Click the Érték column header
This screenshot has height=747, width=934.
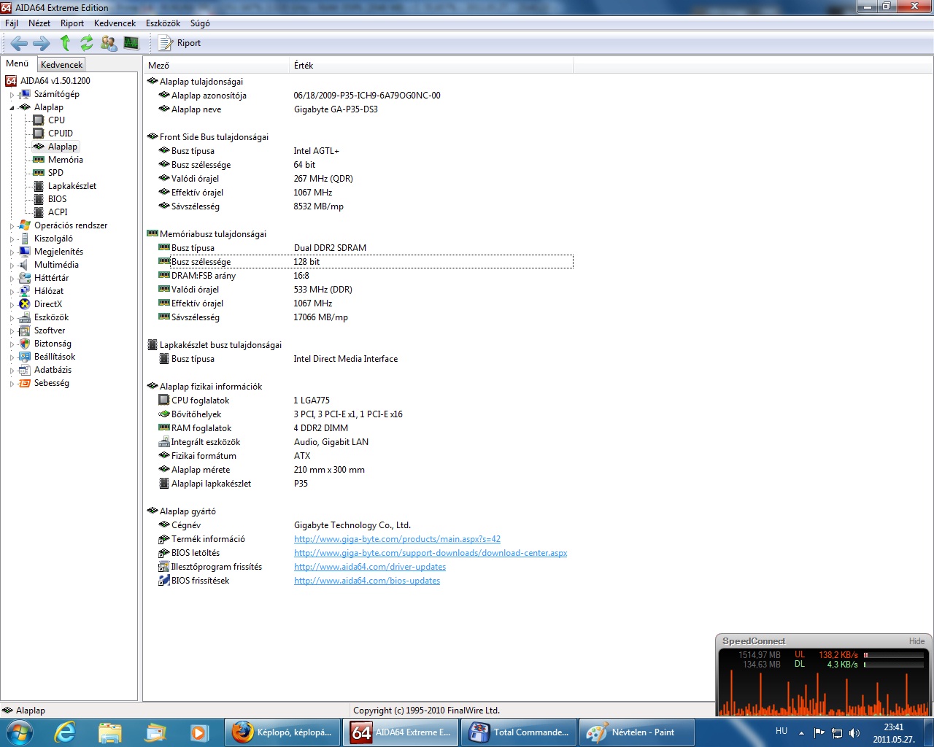[x=432, y=66]
